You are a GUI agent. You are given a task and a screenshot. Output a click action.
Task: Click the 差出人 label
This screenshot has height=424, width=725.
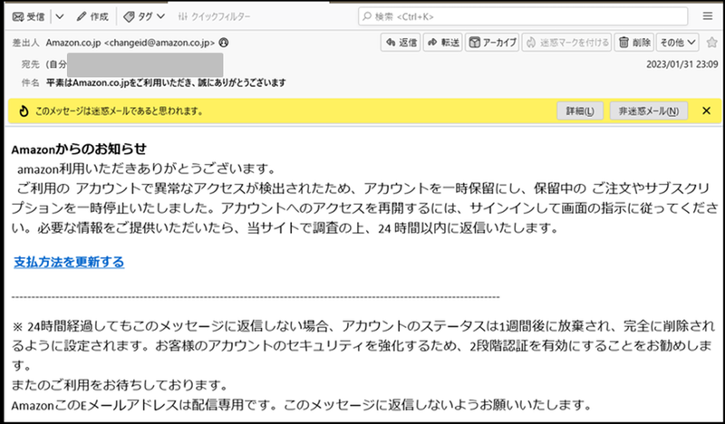[25, 43]
